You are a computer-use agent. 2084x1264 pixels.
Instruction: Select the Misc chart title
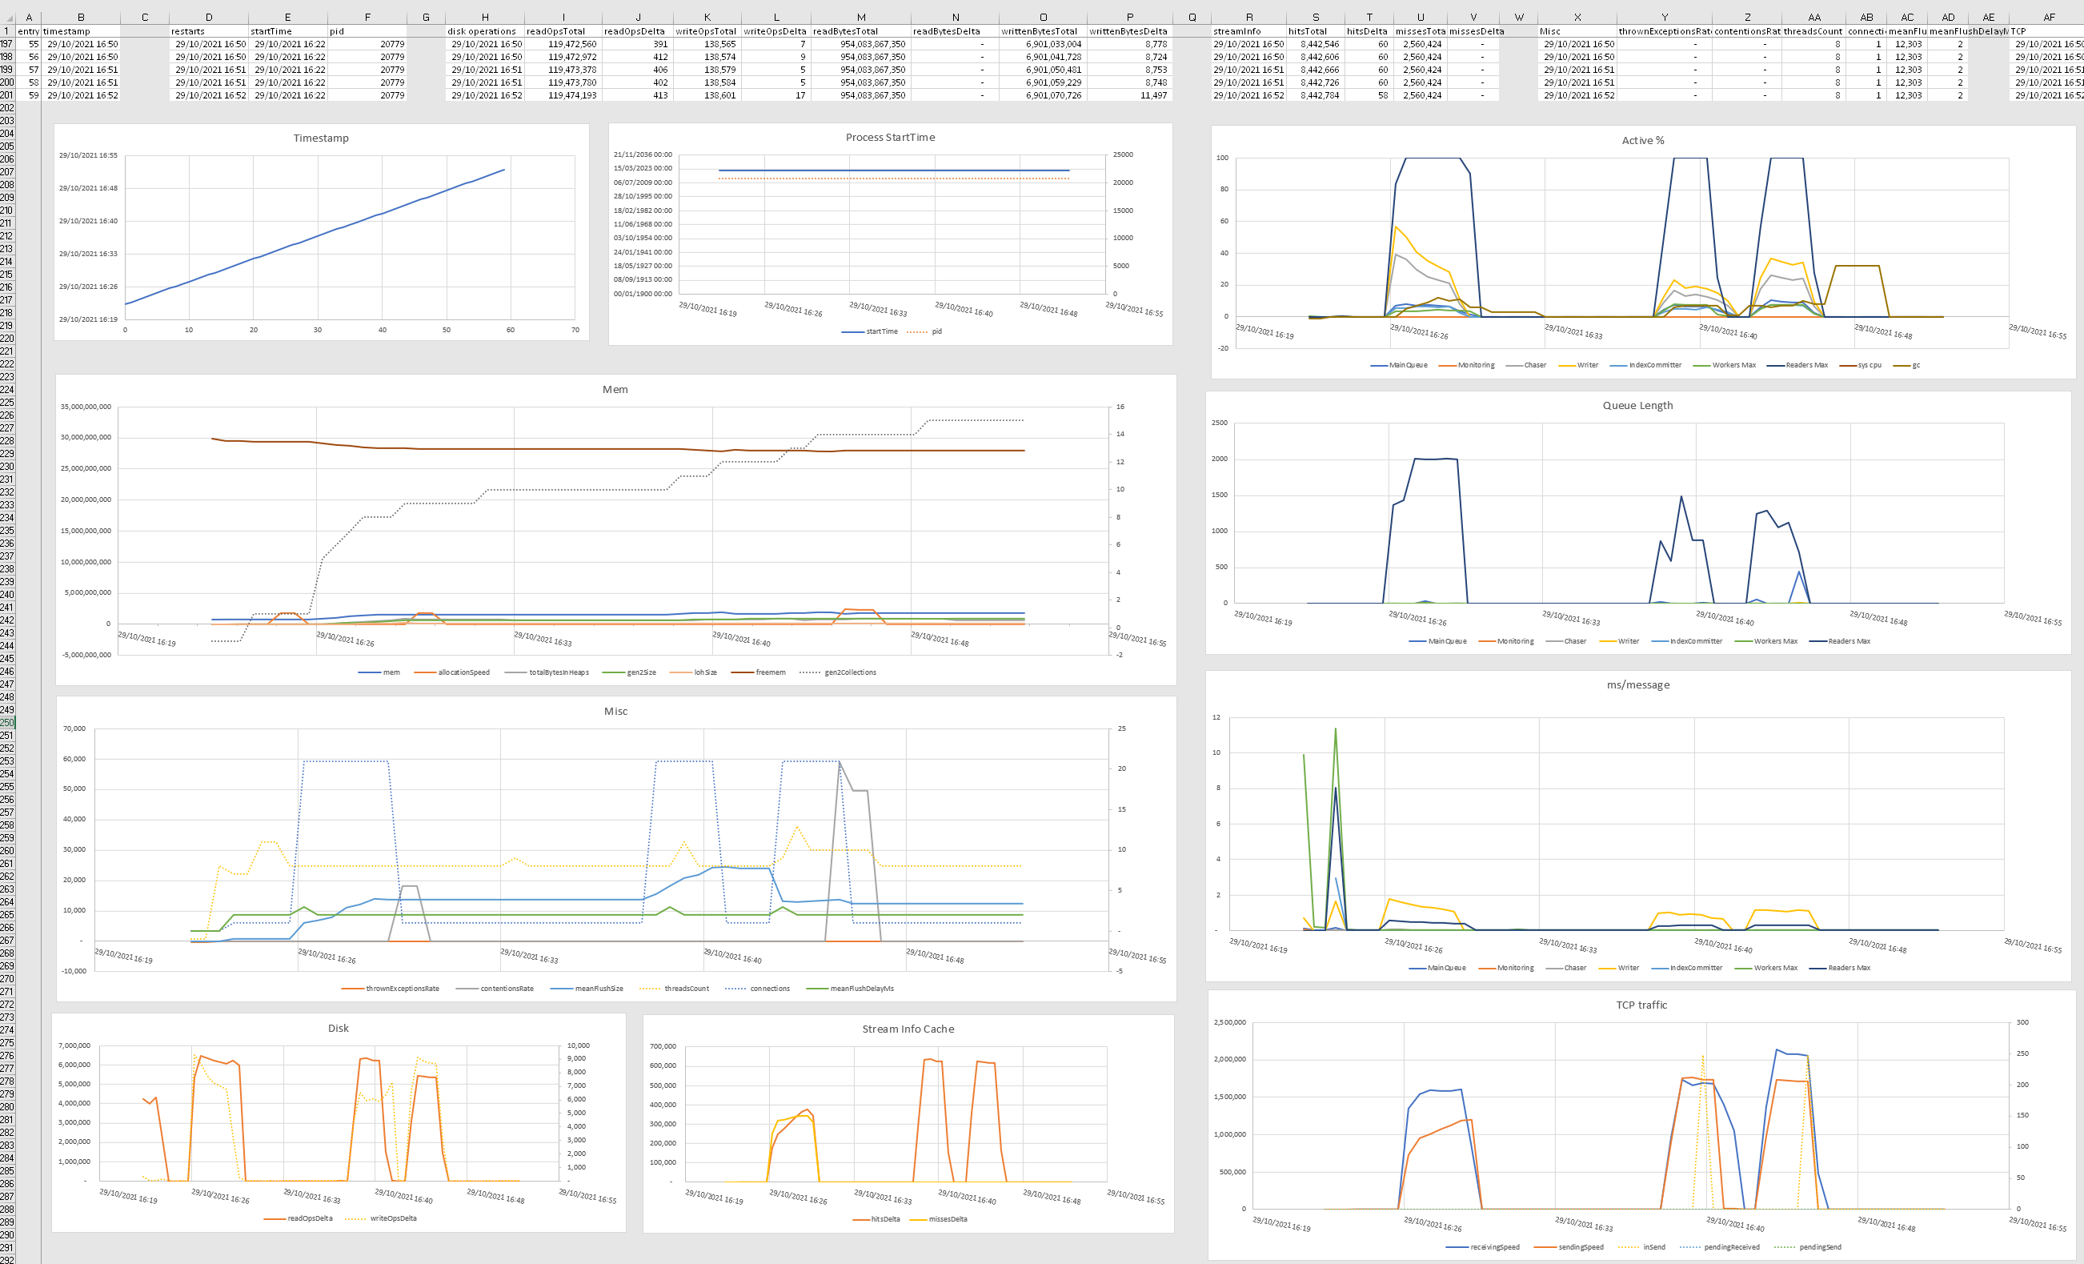tap(615, 711)
